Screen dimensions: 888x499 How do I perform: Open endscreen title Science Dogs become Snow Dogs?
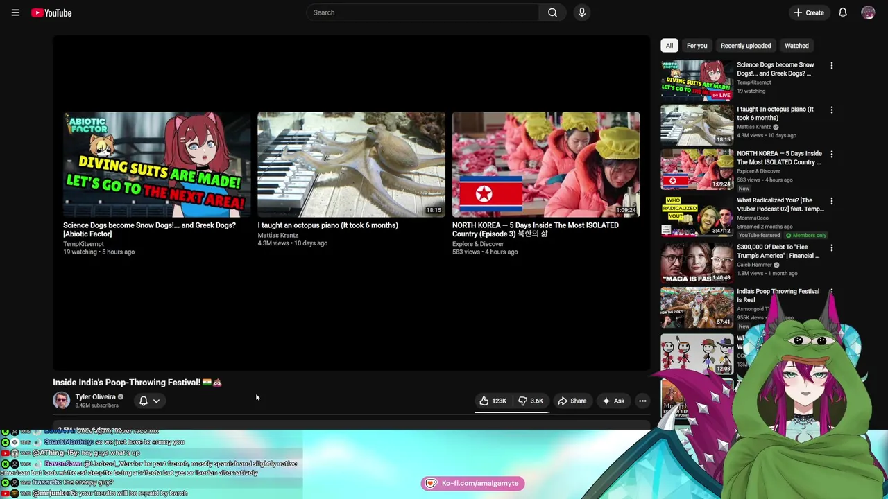pos(149,229)
